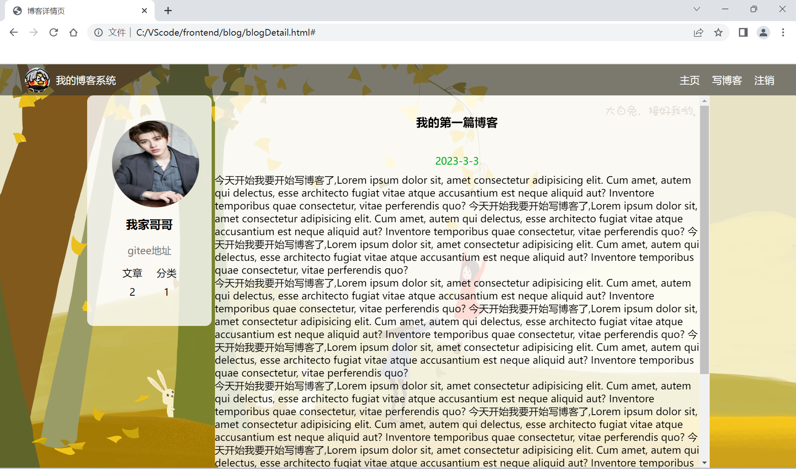
Task: Click 我的博客系统 title in navbar
Action: coord(86,80)
